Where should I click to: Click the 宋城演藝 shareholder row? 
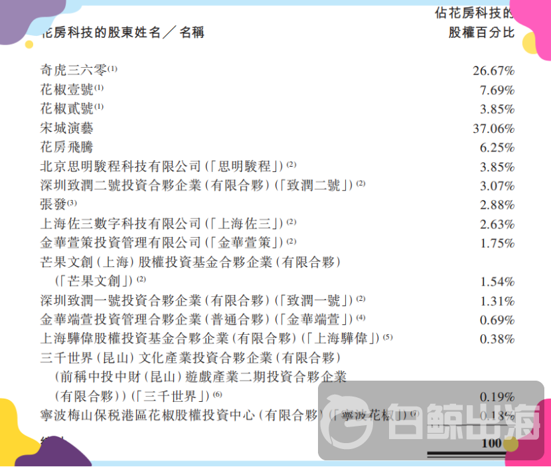point(66,128)
